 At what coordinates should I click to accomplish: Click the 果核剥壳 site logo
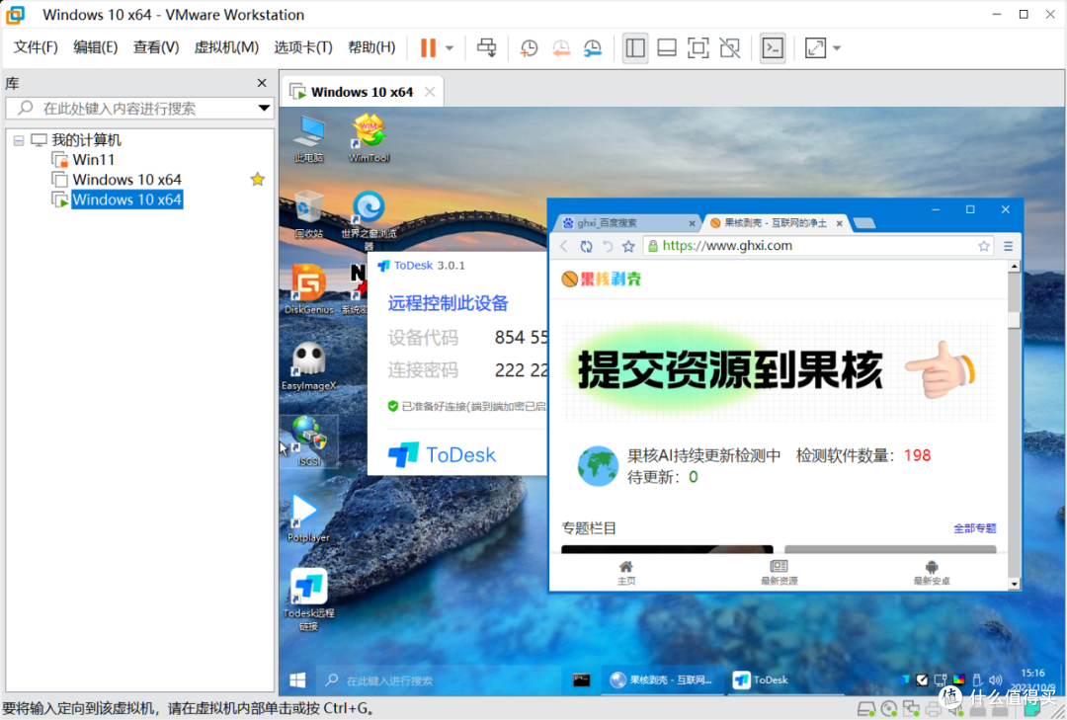click(602, 279)
